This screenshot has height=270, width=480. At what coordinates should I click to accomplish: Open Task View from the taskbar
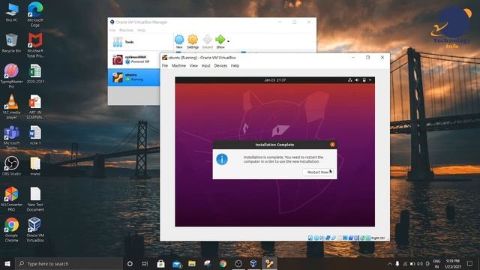click(145, 263)
